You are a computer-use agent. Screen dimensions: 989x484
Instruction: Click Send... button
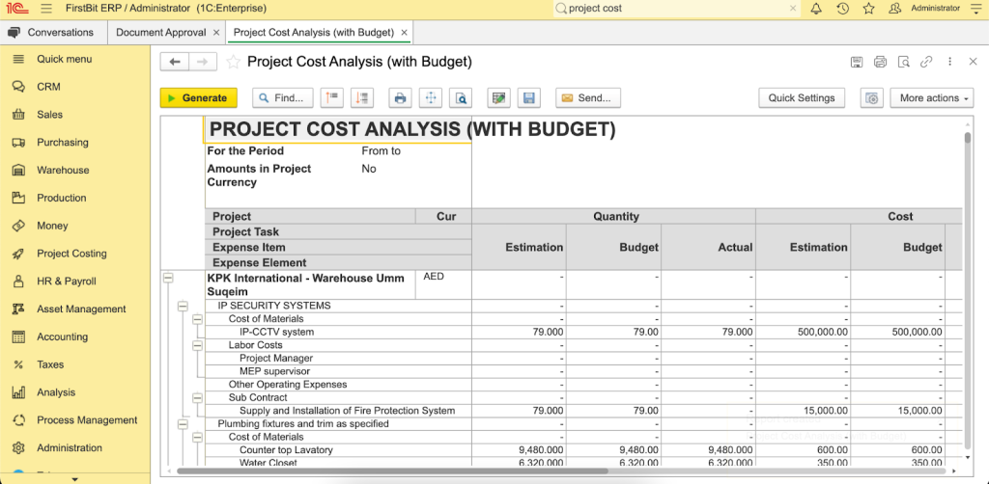588,97
